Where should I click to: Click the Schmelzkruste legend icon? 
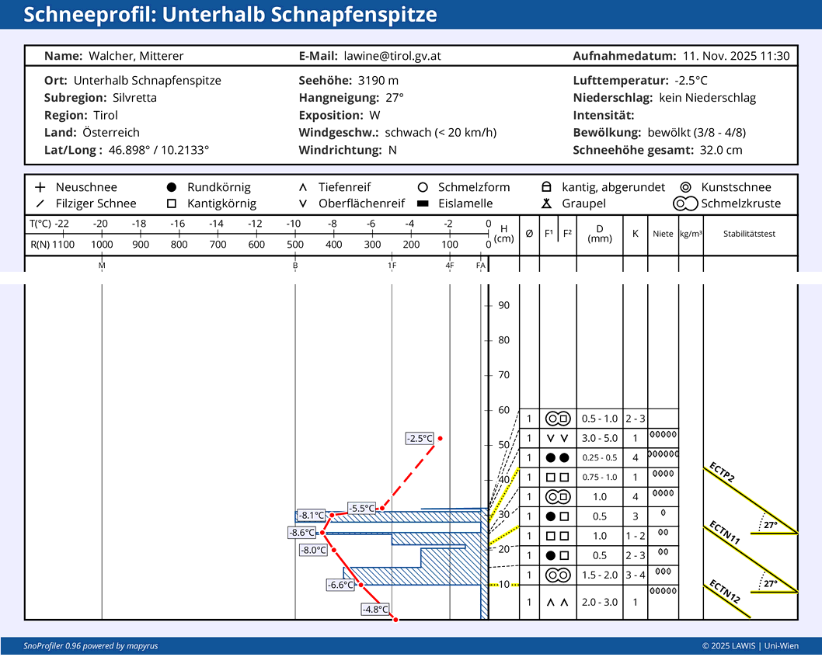[685, 203]
